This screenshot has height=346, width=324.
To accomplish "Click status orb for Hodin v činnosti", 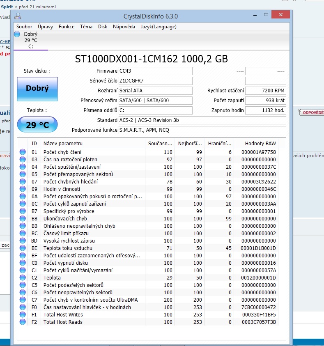I will [x=23, y=189].
